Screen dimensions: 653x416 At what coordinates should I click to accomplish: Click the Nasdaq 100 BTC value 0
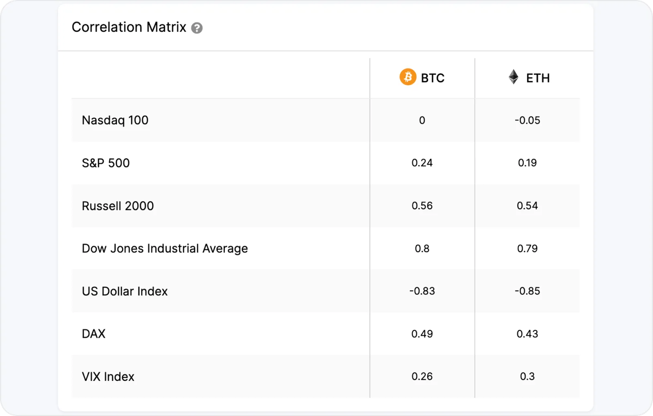point(422,120)
